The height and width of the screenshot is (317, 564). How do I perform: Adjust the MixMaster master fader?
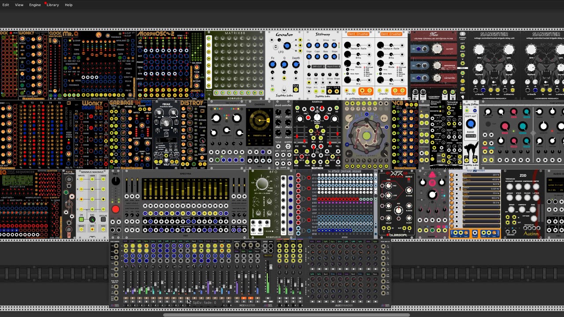(271, 268)
